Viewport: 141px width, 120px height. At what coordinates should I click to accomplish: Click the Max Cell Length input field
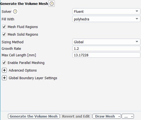point(106,55)
